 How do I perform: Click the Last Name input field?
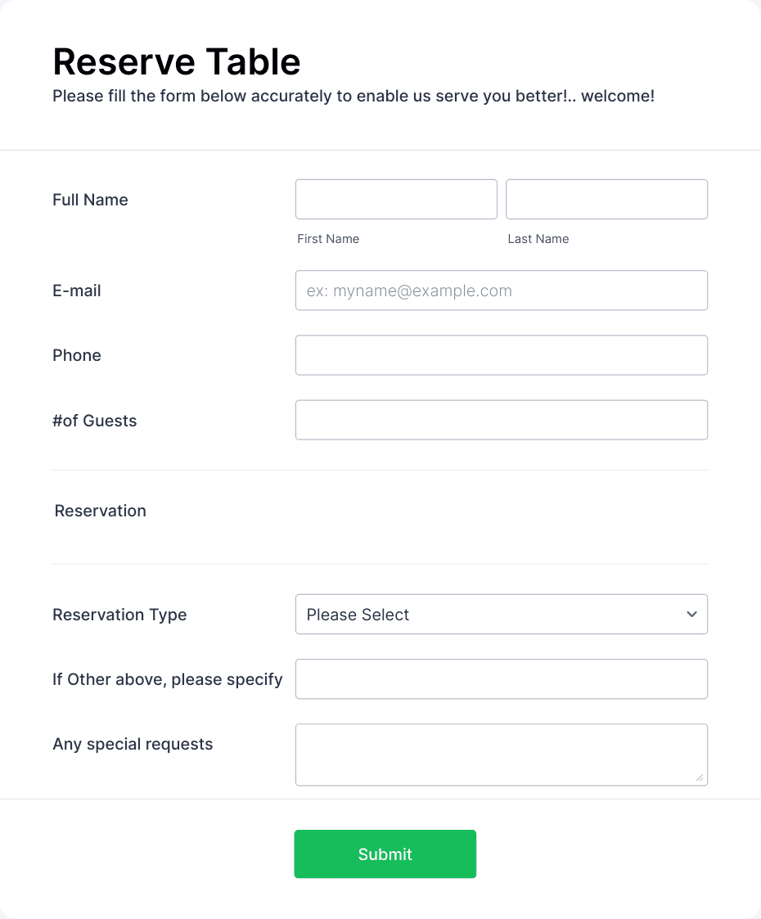606,199
